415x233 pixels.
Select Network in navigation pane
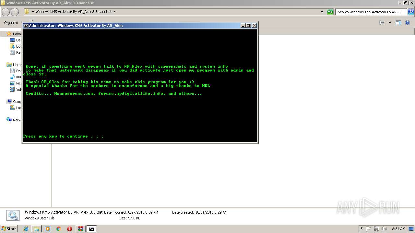[x=14, y=120]
